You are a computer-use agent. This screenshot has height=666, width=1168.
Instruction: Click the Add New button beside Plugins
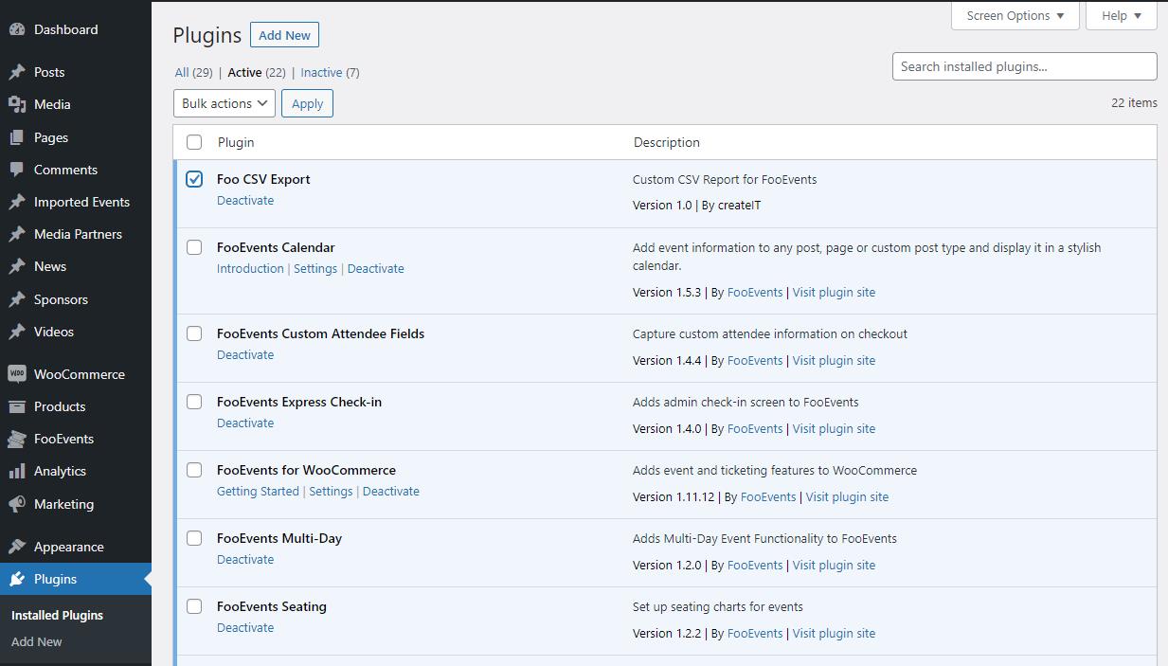pos(284,35)
